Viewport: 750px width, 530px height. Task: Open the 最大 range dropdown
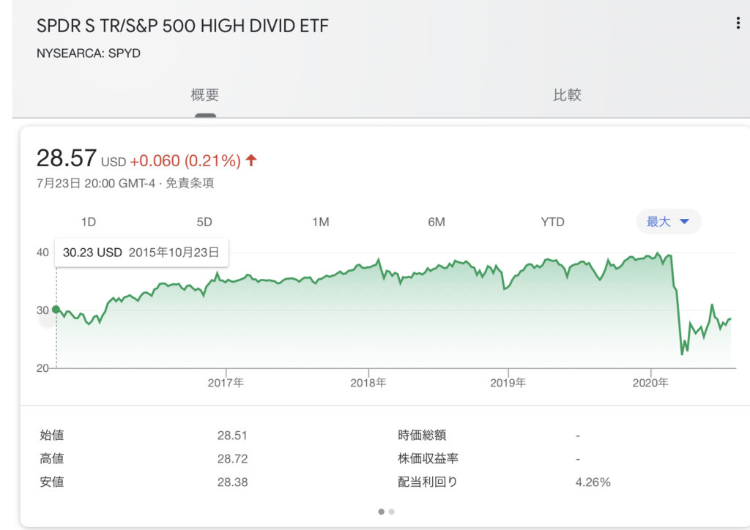[668, 221]
